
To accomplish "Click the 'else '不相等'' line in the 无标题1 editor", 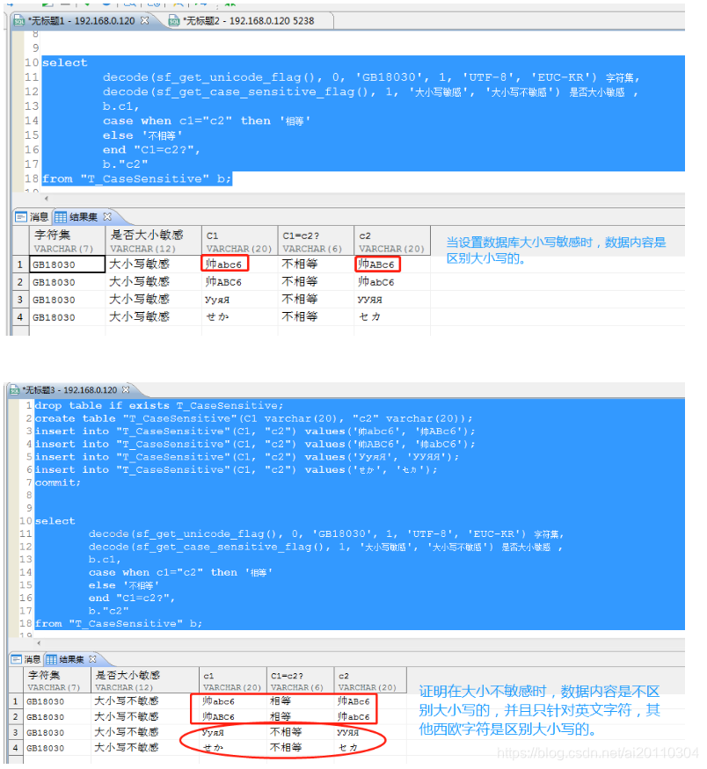I will pos(142,135).
